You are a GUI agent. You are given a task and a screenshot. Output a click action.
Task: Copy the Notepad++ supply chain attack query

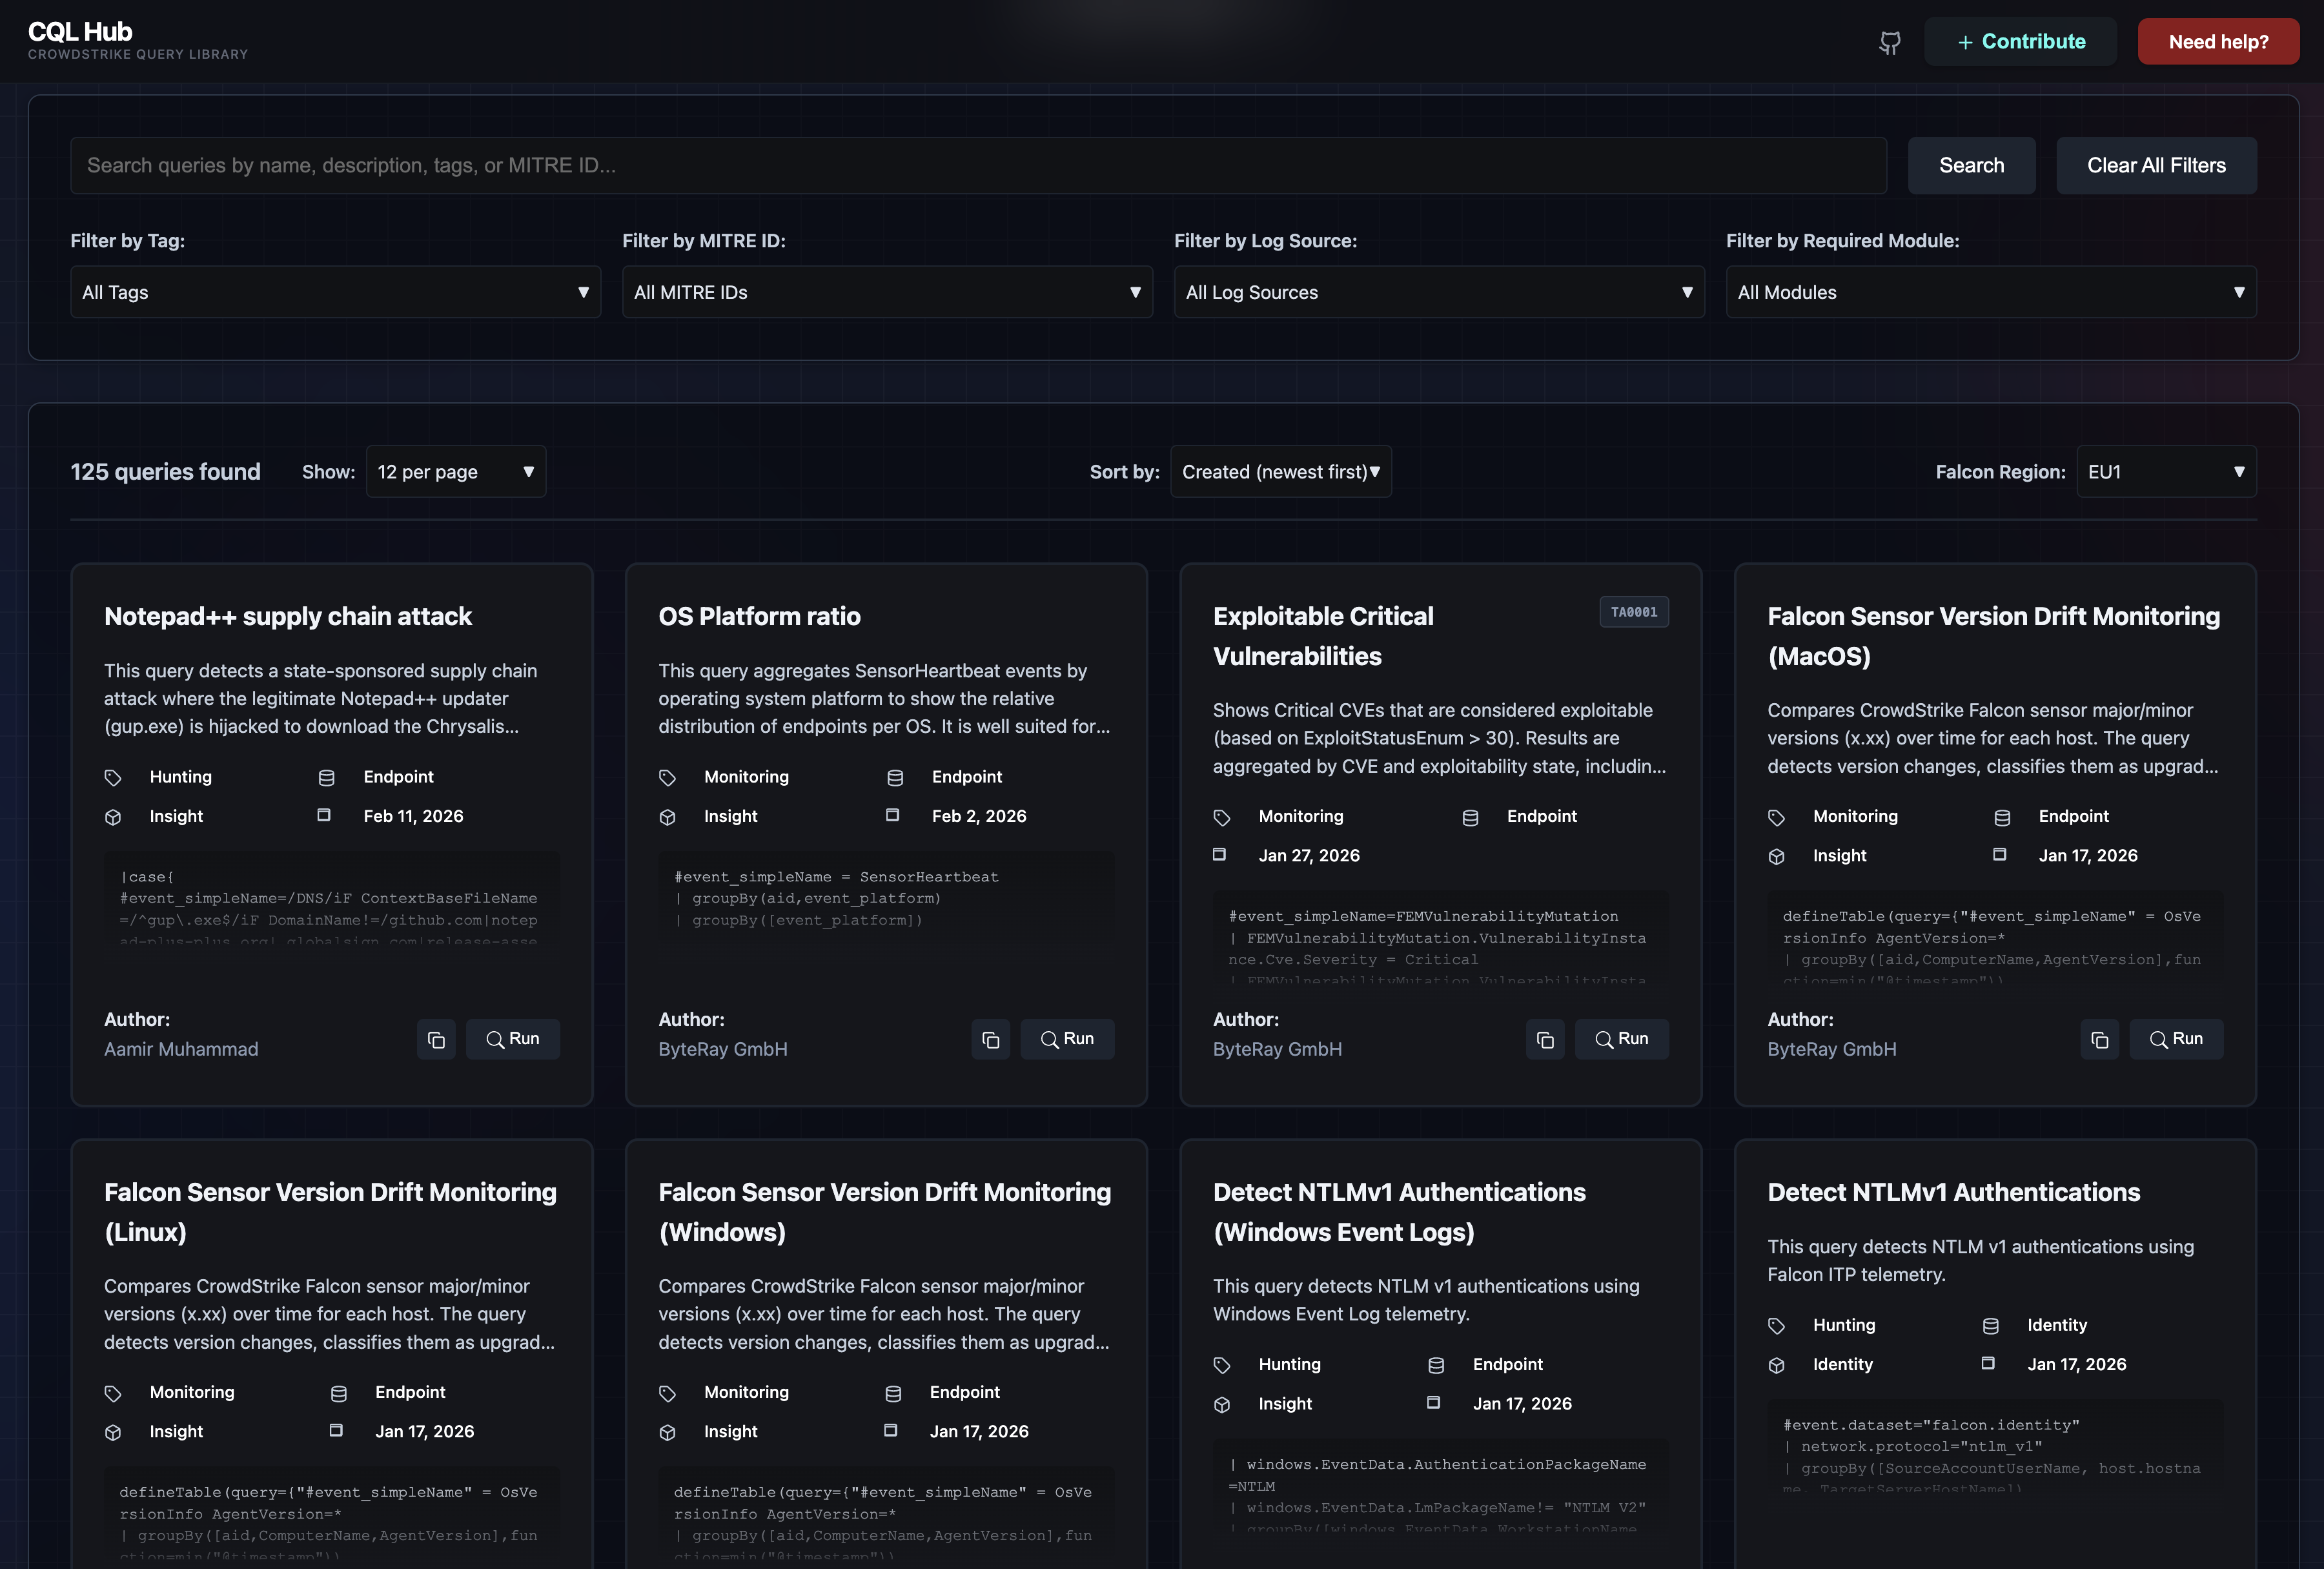point(436,1039)
